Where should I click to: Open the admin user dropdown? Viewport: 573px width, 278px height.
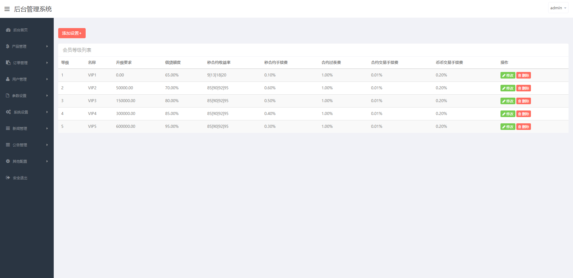[x=558, y=8]
